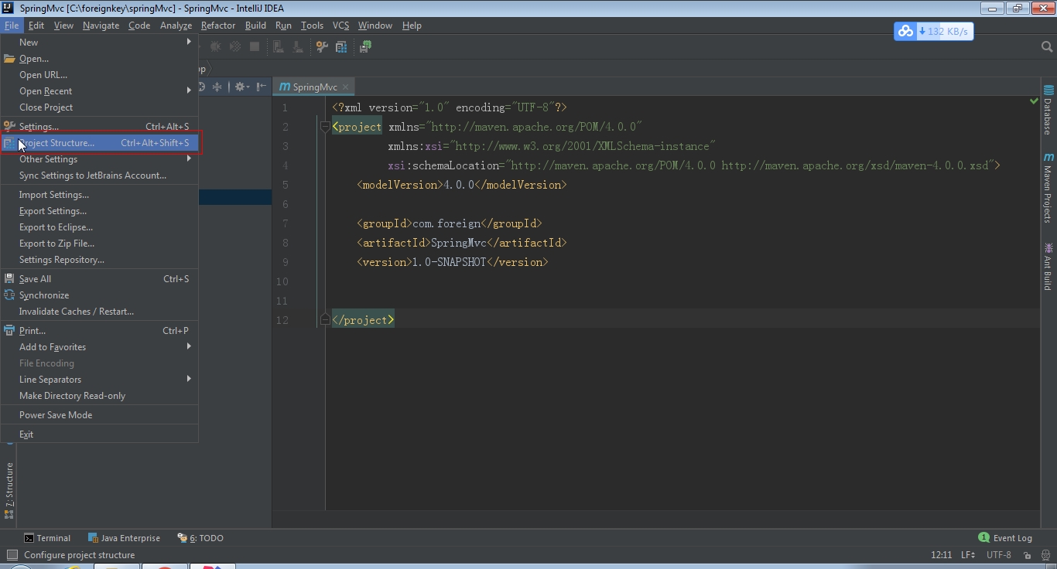
Task: Choose Exit in File menu
Action: click(x=99, y=434)
